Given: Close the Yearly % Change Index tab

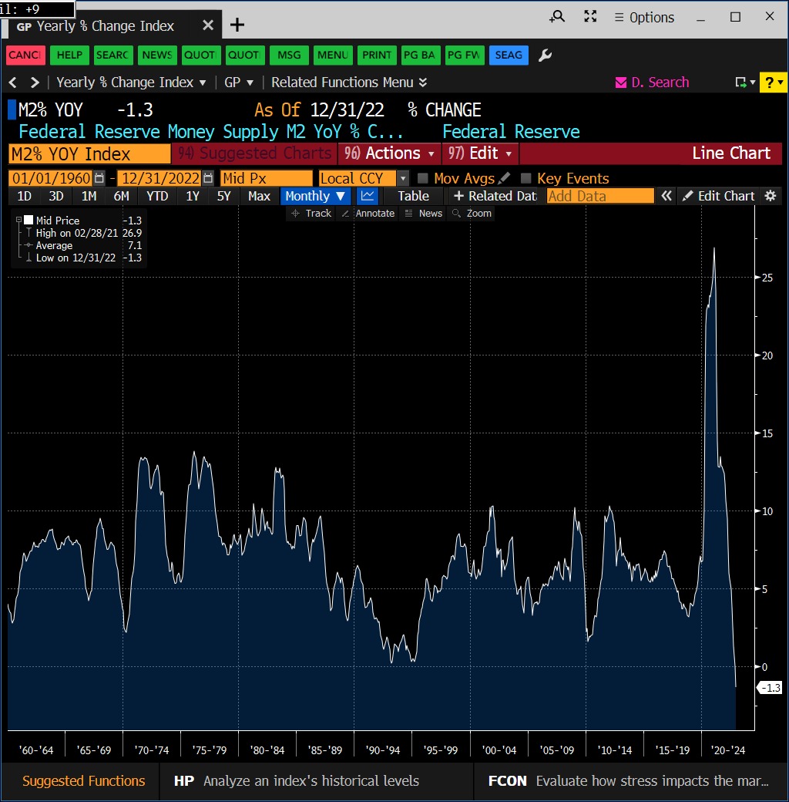Looking at the screenshot, I should [x=208, y=25].
